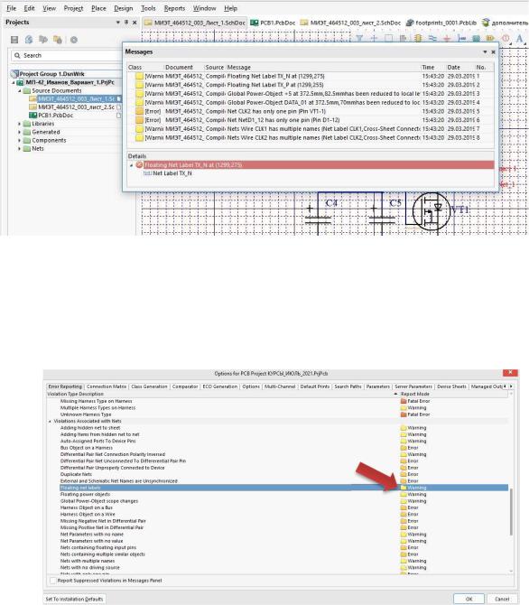Screen dimensions: 529x605
Task: Switch to footprints_0001.PcbLib document tab
Action: click(441, 23)
